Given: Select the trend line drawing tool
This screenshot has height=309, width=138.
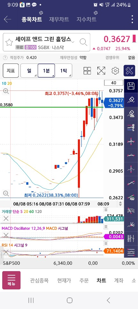Looking at the screenshot, I should tap(131, 183).
